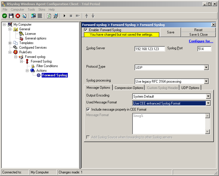219x176 pixels.
Task: Click the green checkmark confirm toolbar icon
Action: coord(5,16)
